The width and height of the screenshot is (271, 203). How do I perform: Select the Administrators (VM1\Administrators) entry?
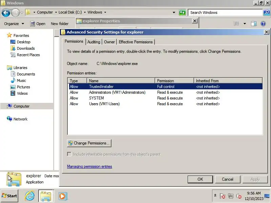click(x=165, y=92)
